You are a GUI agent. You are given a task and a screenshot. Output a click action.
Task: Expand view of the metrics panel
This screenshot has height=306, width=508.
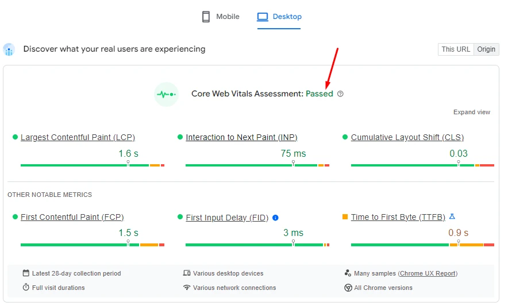(x=472, y=112)
